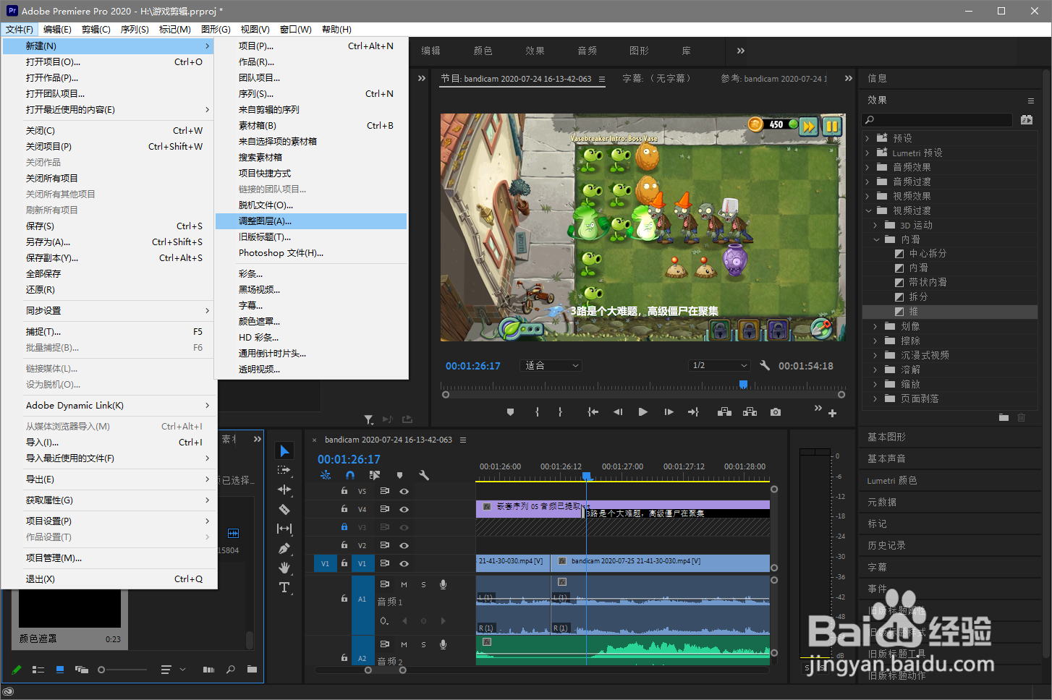Viewport: 1052px width, 700px height.
Task: Open the 元数据 panel
Action: [882, 502]
